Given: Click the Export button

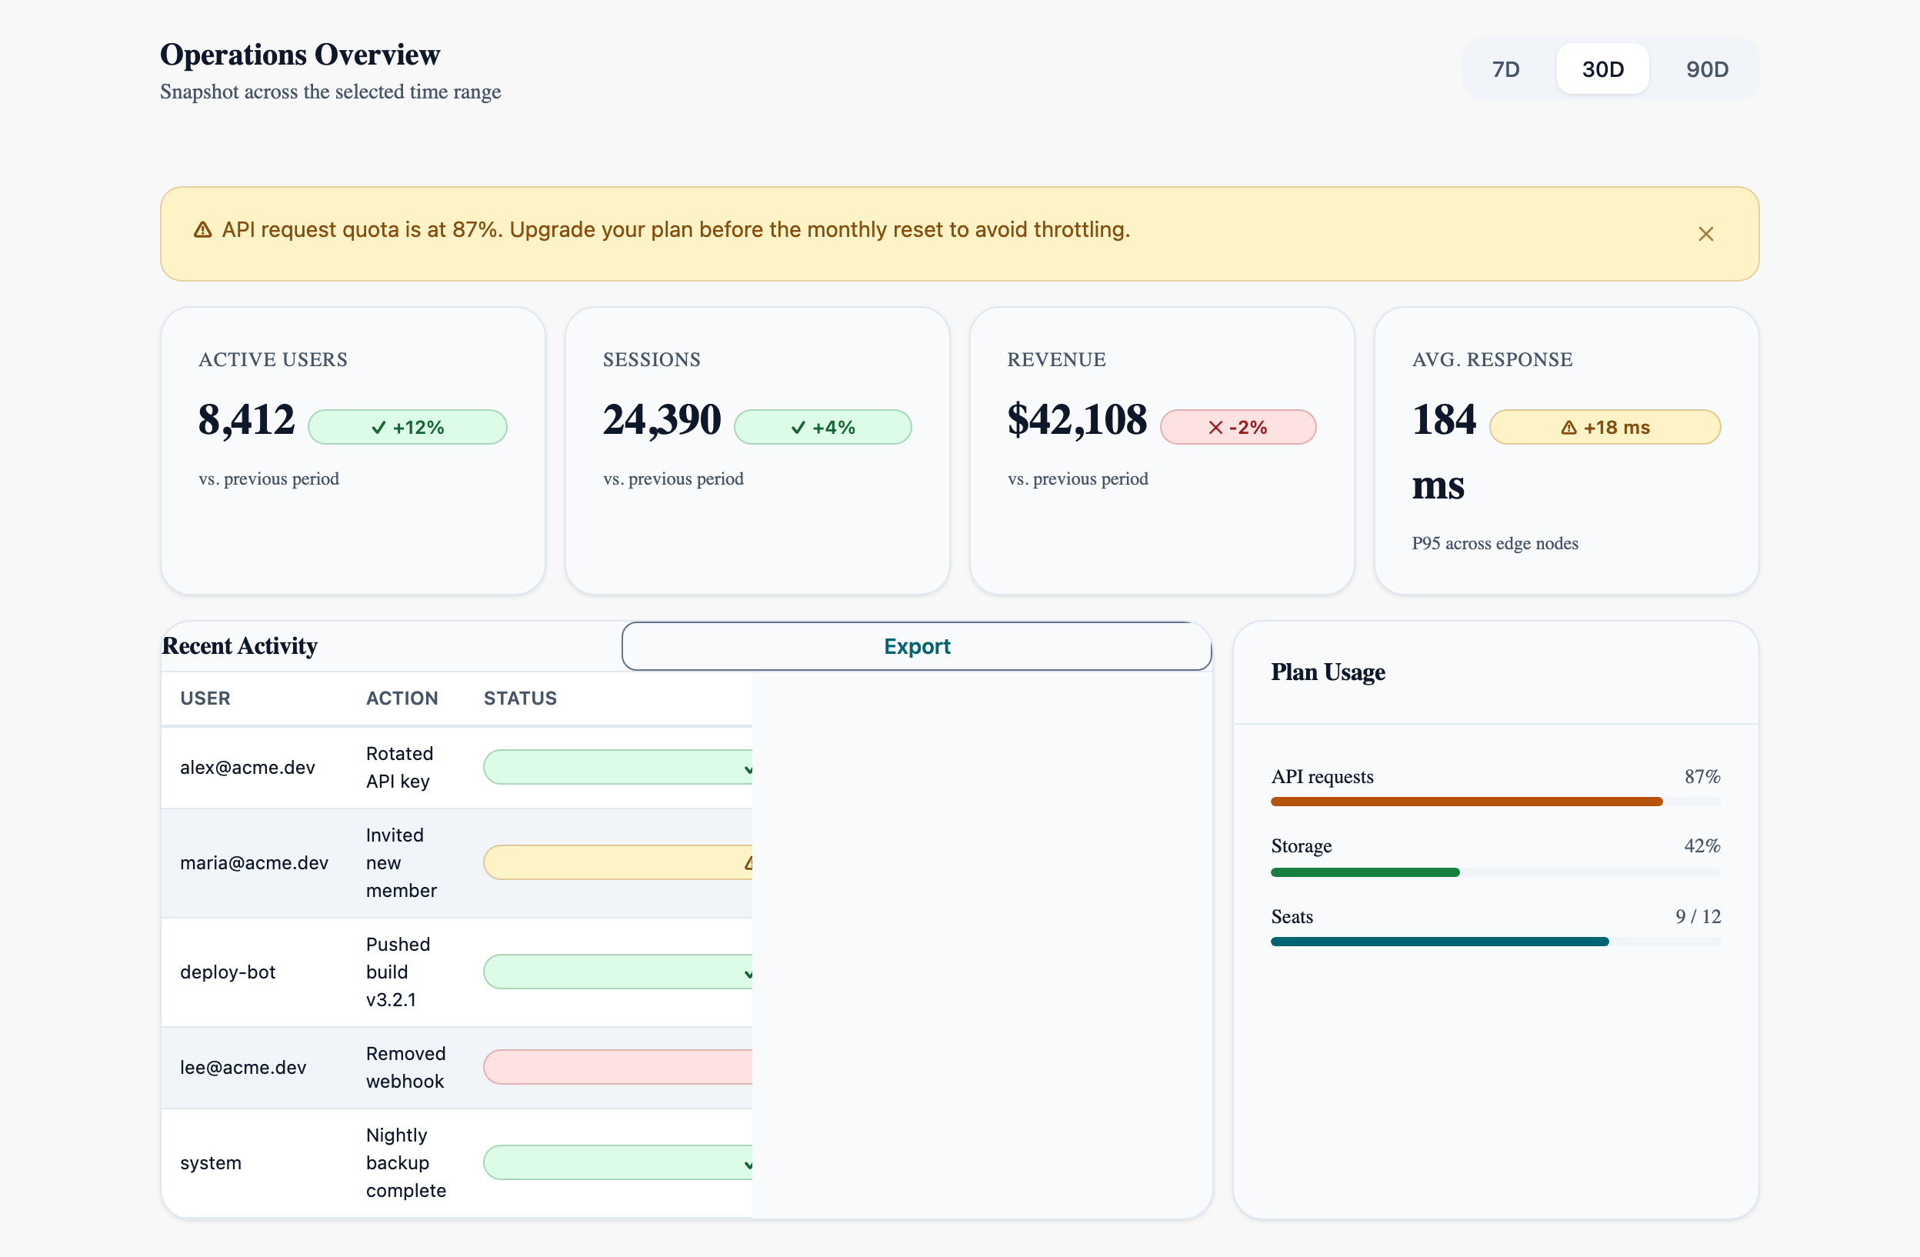Looking at the screenshot, I should [x=916, y=646].
